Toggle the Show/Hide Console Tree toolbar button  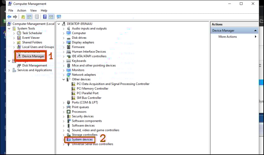(29, 17)
